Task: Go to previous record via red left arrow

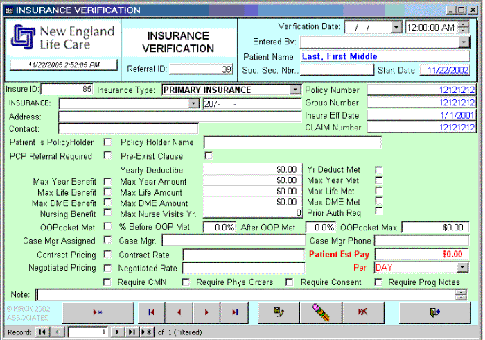Action: (x=179, y=312)
